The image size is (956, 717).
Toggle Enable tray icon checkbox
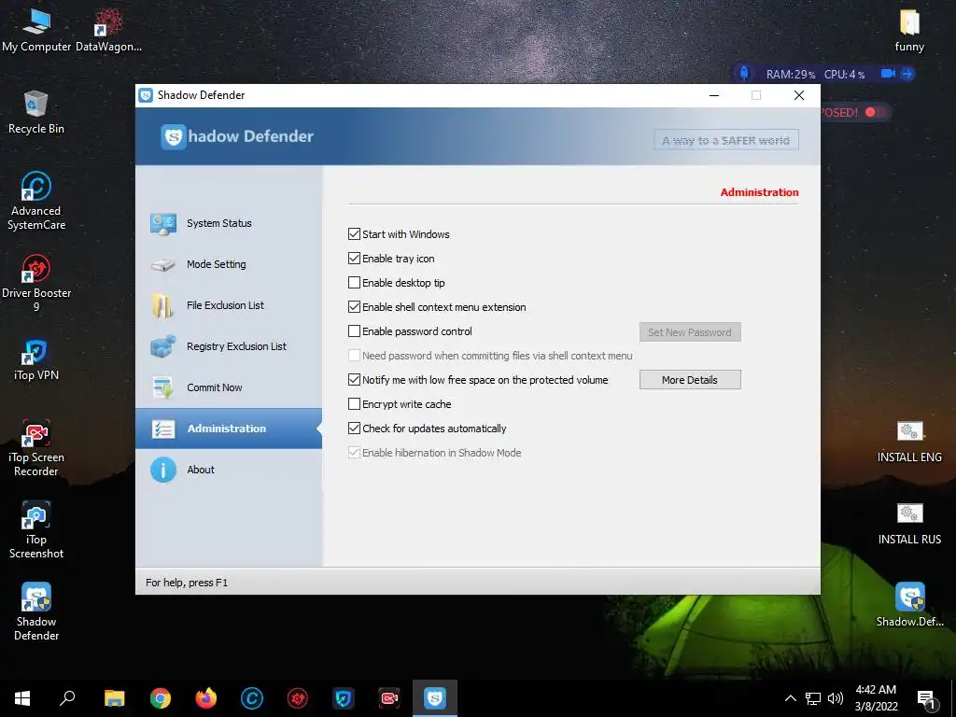[x=354, y=259]
